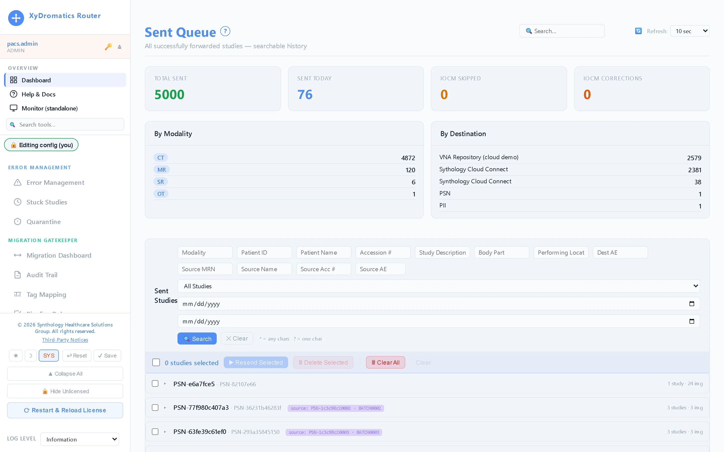Collapse all sidebar sections

65,374
